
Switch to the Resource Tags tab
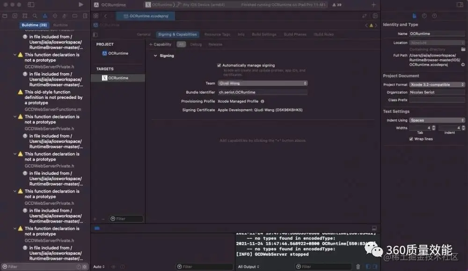[x=217, y=35]
